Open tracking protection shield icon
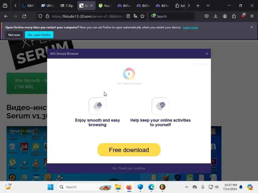This screenshot has height=193, width=258. pos(40,16)
